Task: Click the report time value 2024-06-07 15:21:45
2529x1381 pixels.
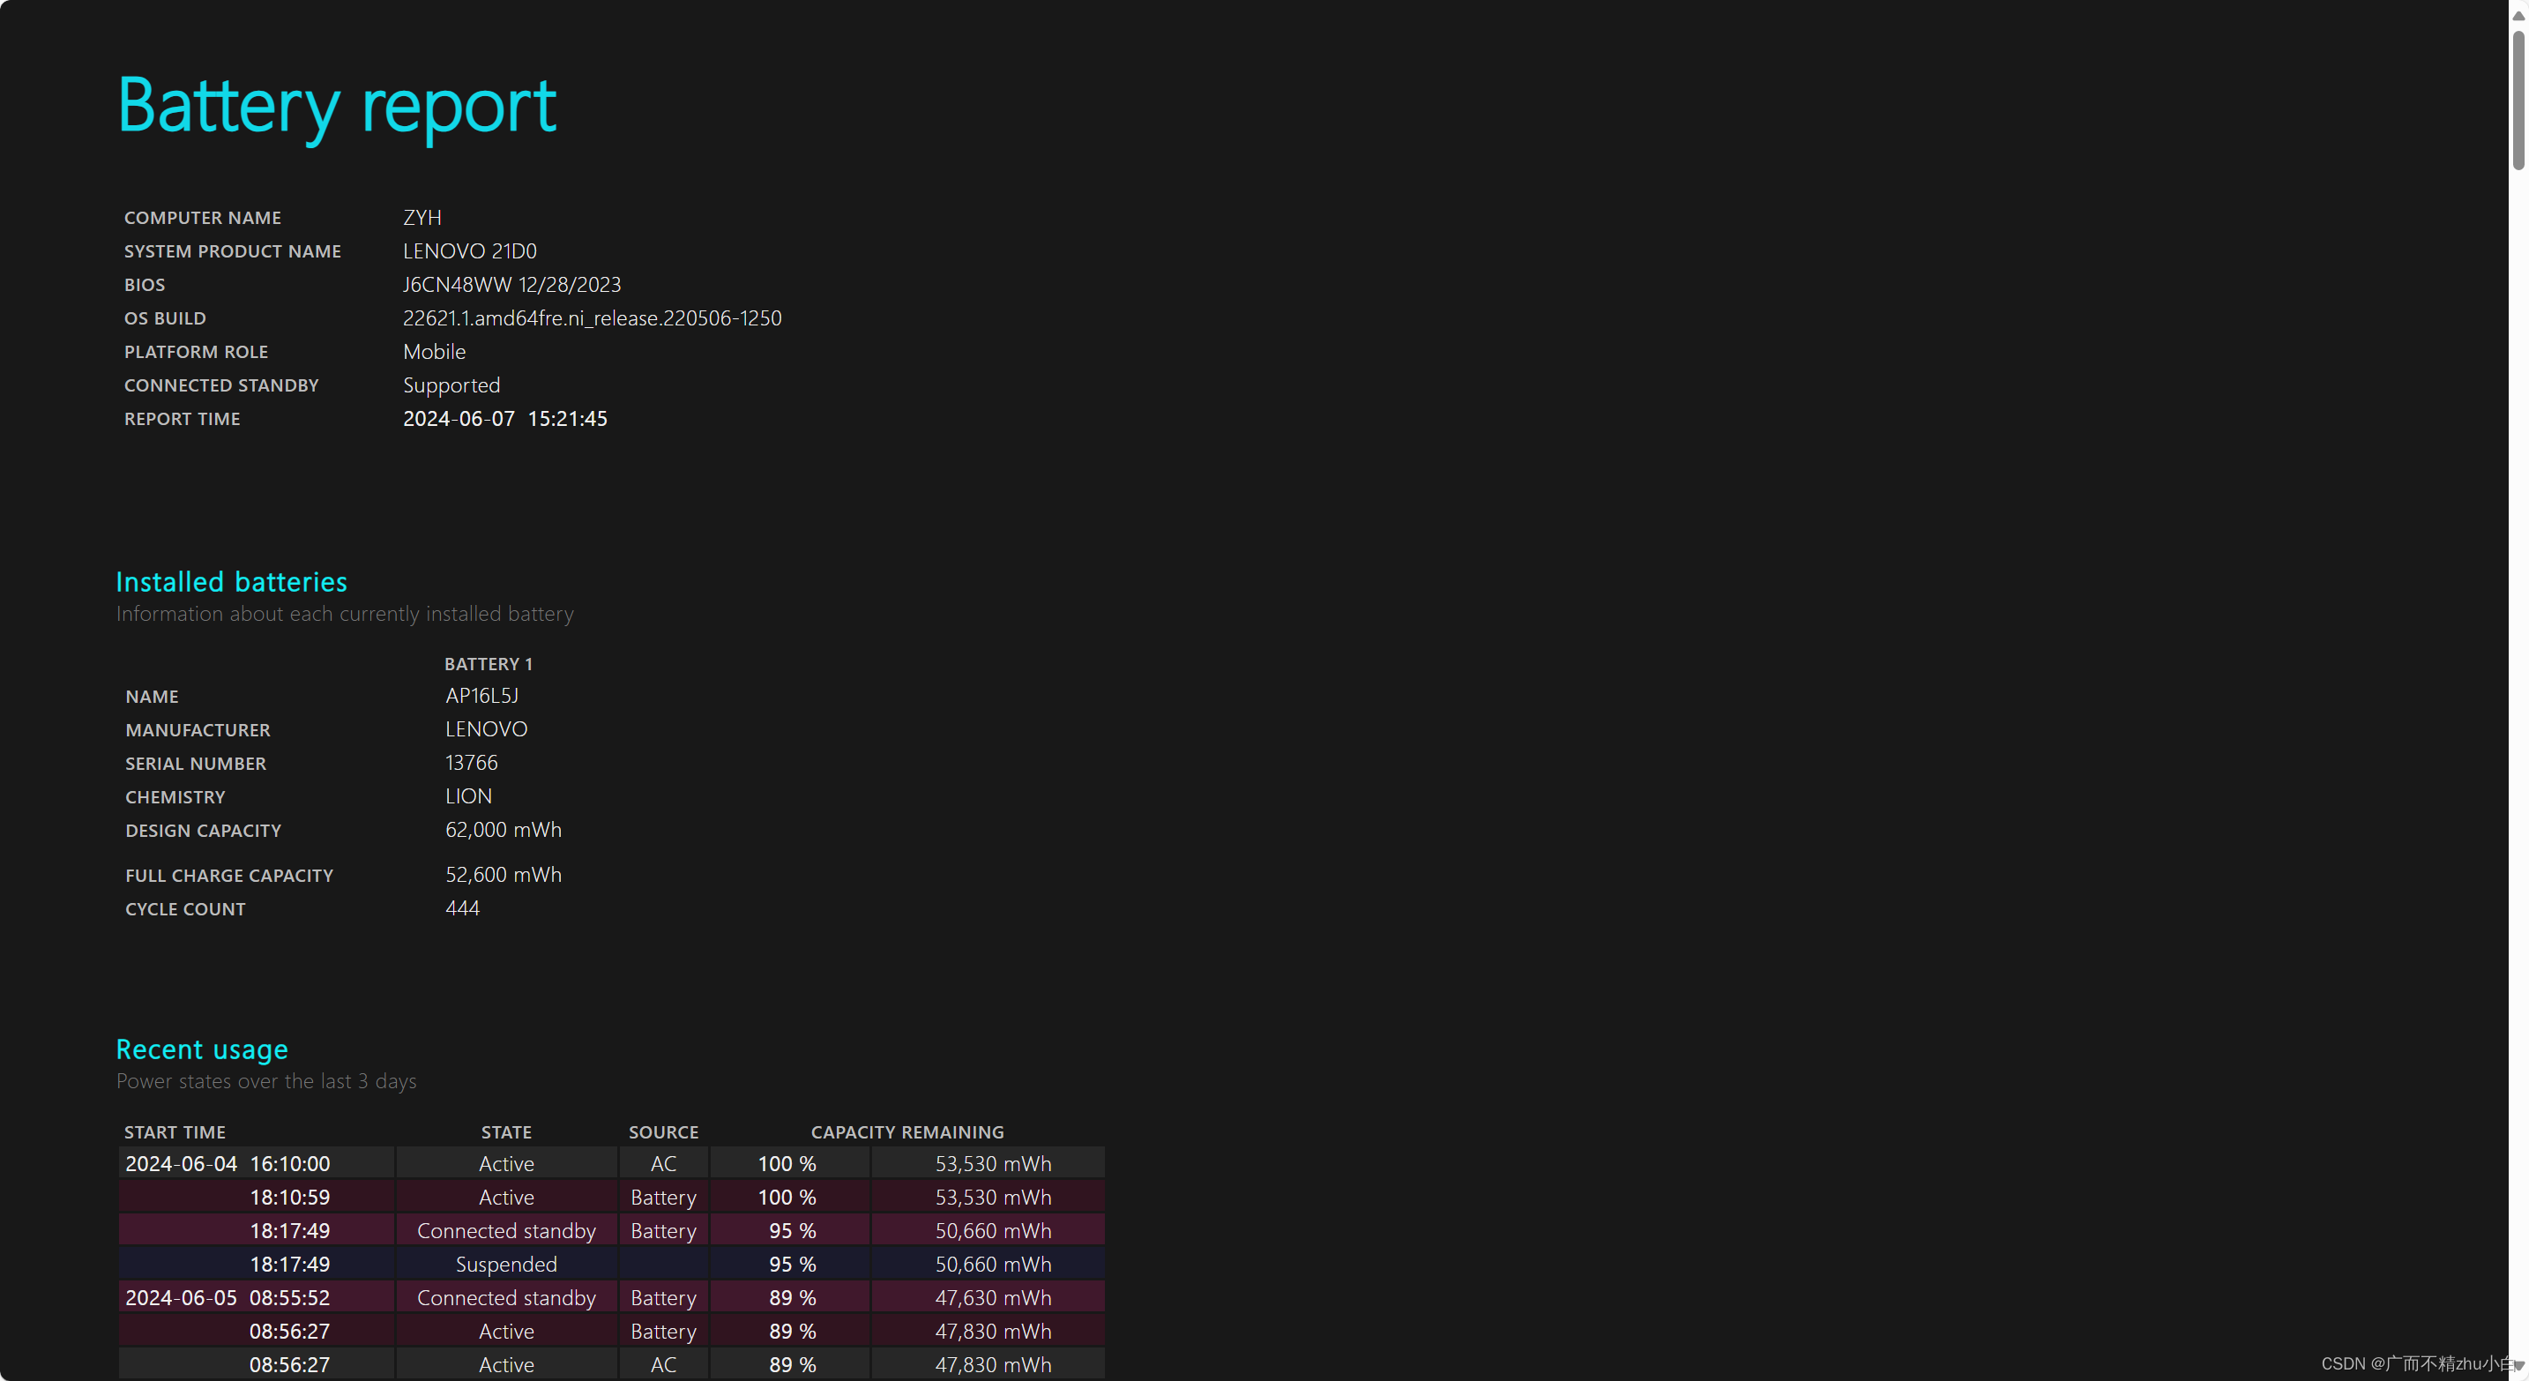Action: coord(504,418)
